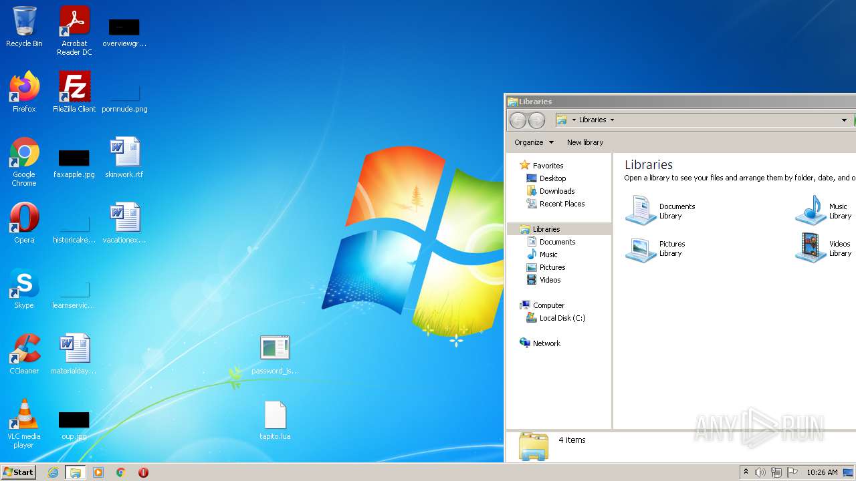This screenshot has height=481, width=856.
Task: Select the vacationex document icon
Action: [124, 223]
